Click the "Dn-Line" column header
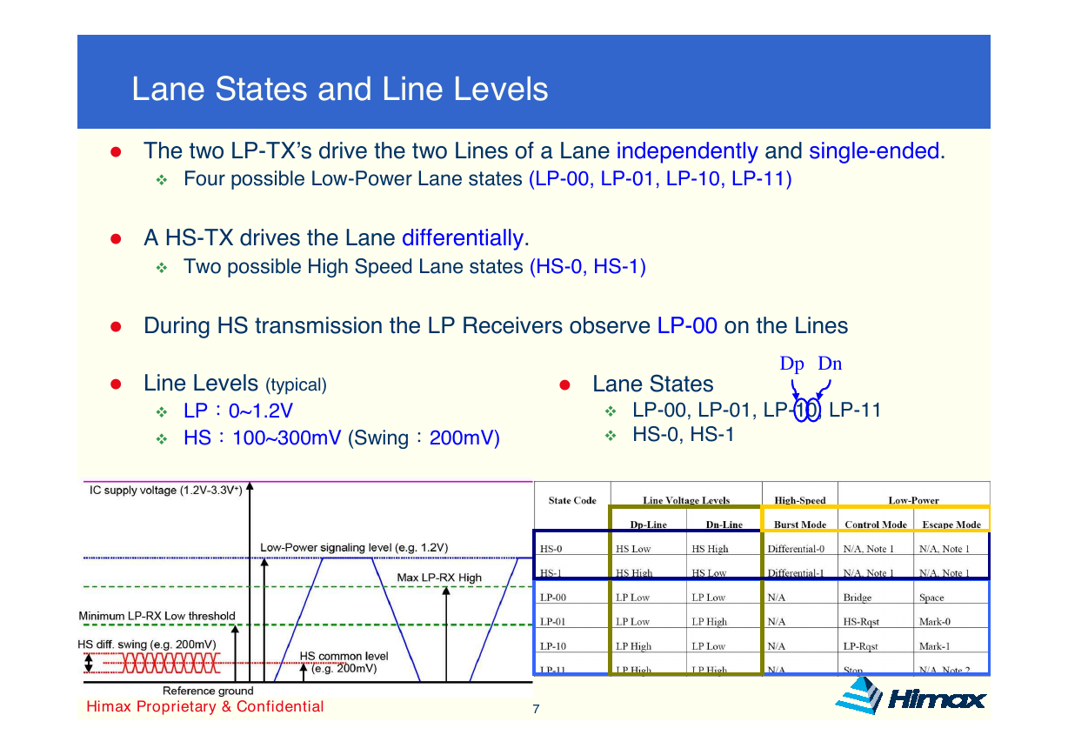The height and width of the screenshot is (755, 1068). tap(724, 524)
